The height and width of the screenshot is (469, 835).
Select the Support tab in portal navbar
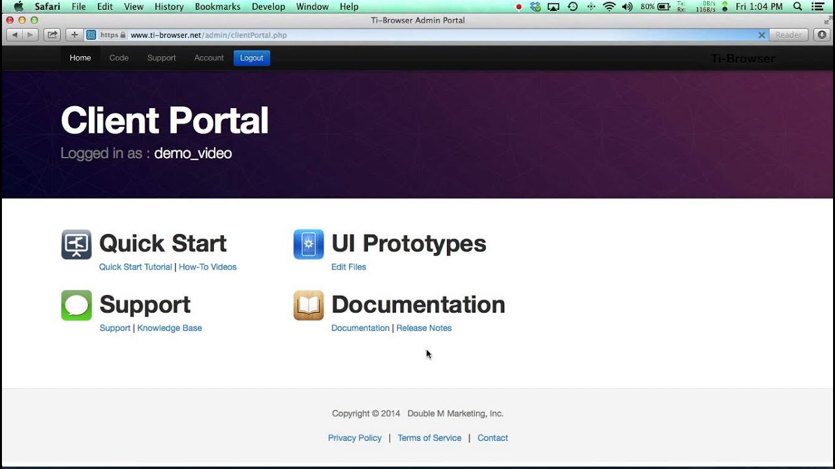[x=161, y=58]
